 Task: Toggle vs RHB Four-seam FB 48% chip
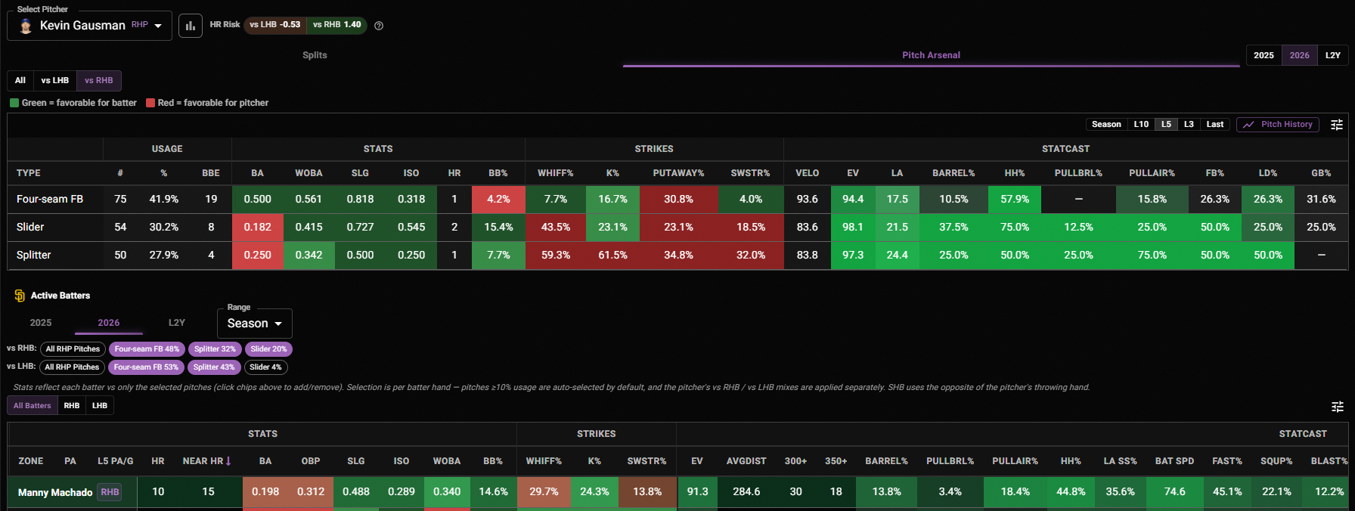[147, 349]
